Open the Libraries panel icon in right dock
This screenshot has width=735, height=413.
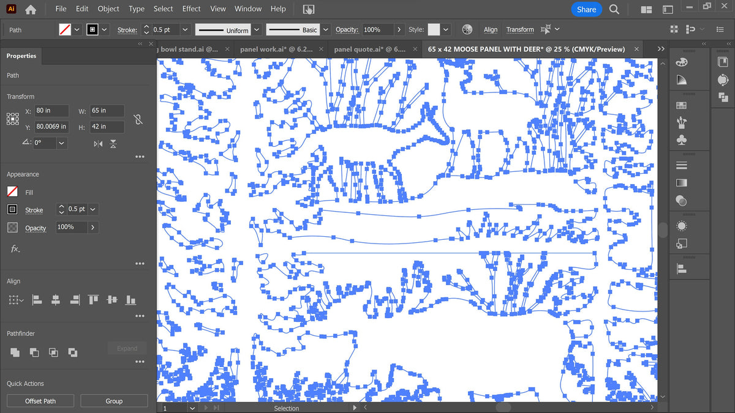(723, 62)
